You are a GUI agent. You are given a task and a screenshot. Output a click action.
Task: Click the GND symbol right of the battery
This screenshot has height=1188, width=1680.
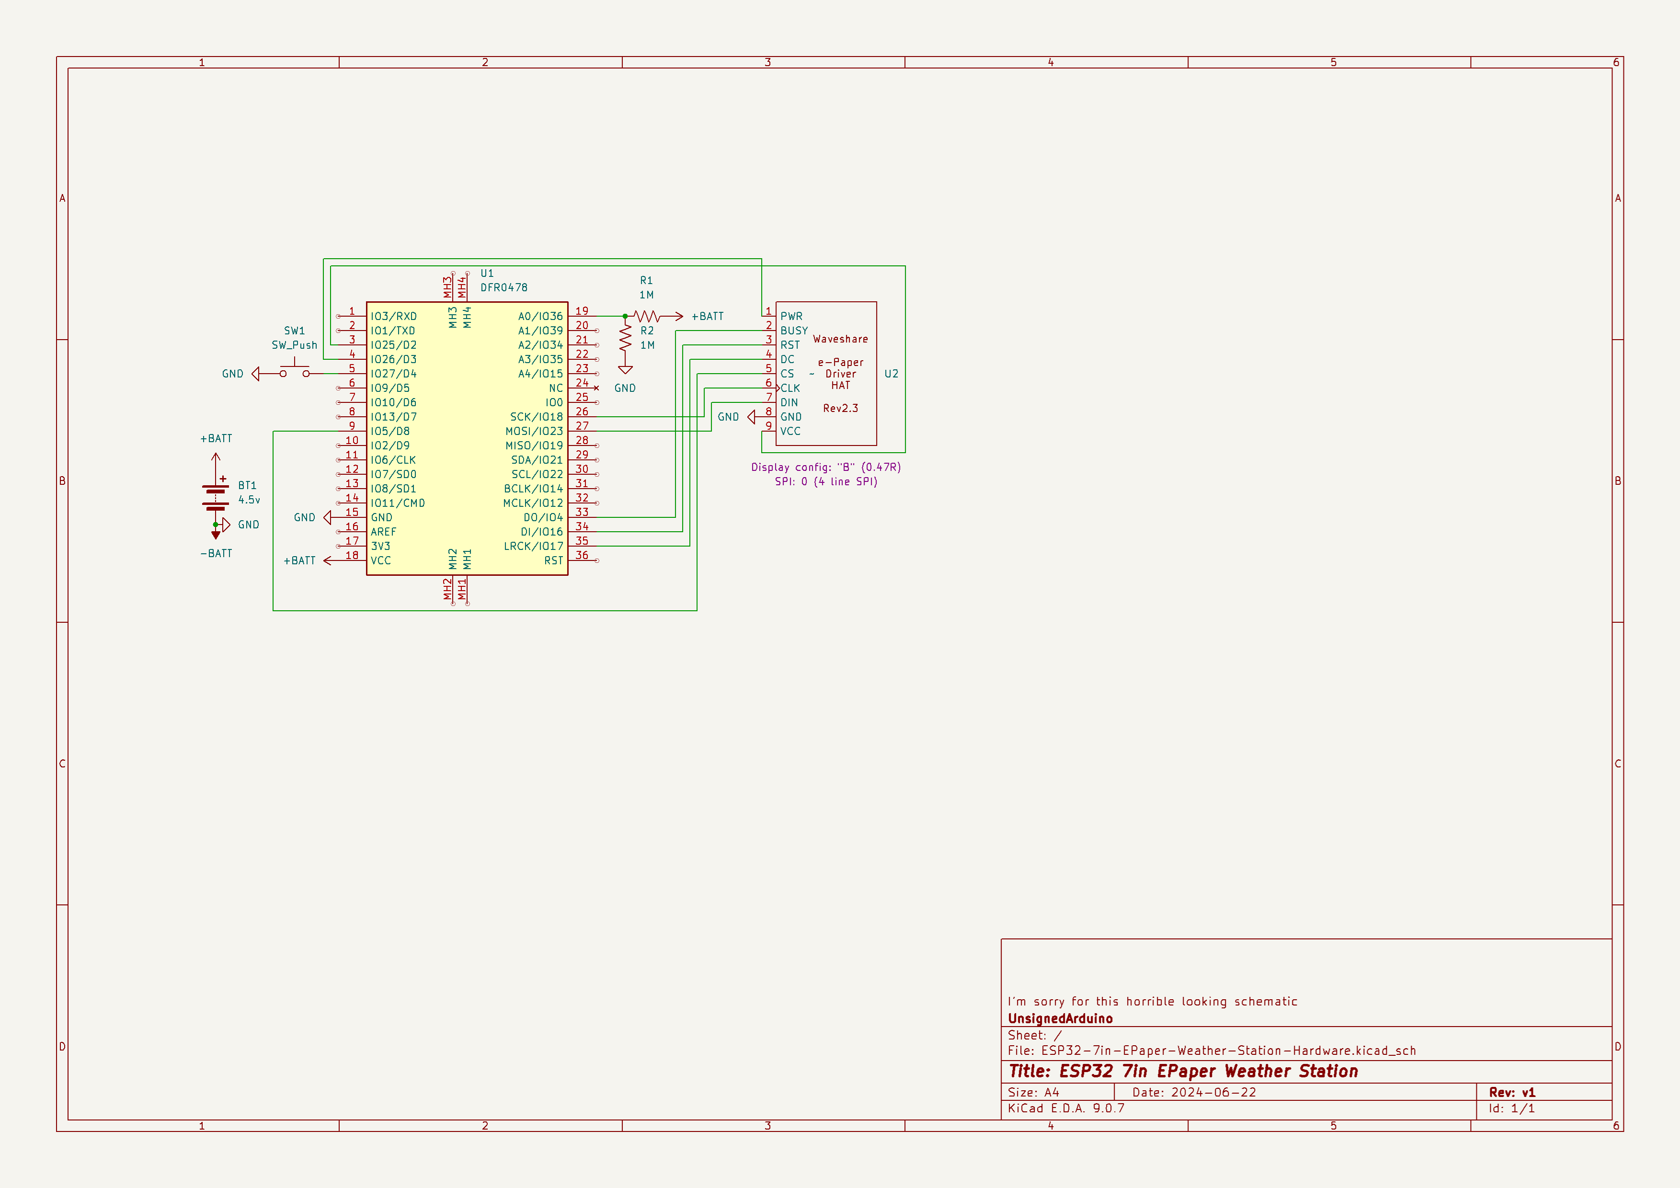(226, 525)
